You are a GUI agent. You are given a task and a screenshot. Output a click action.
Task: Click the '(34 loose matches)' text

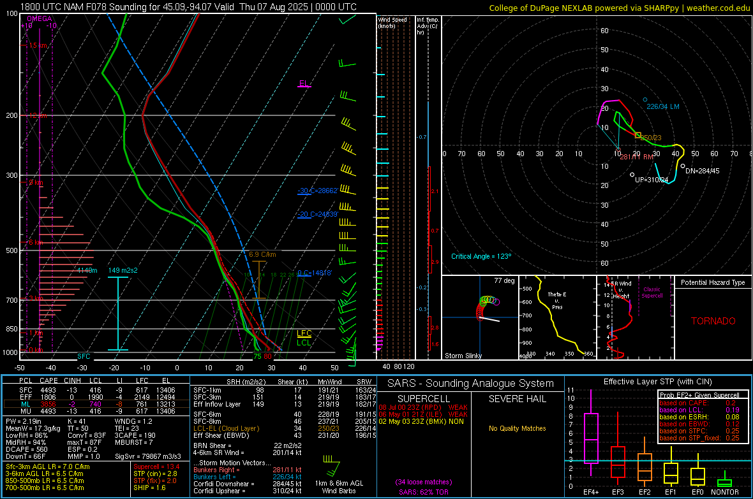pyautogui.click(x=424, y=482)
